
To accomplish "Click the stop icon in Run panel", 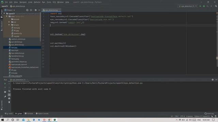I will 5,87.
